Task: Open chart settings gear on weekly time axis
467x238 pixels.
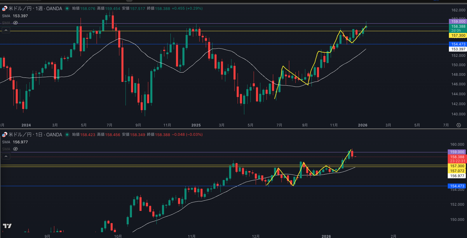Action: pos(459,125)
